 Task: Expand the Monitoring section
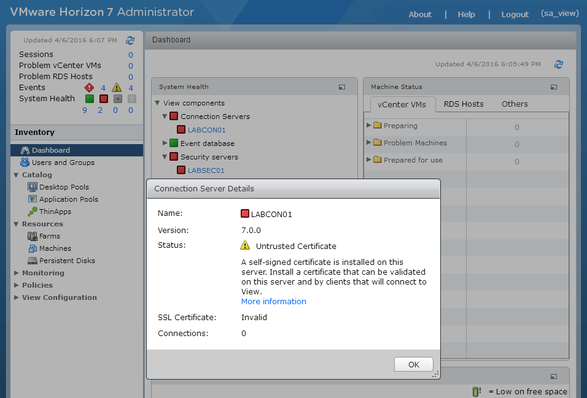tap(16, 273)
